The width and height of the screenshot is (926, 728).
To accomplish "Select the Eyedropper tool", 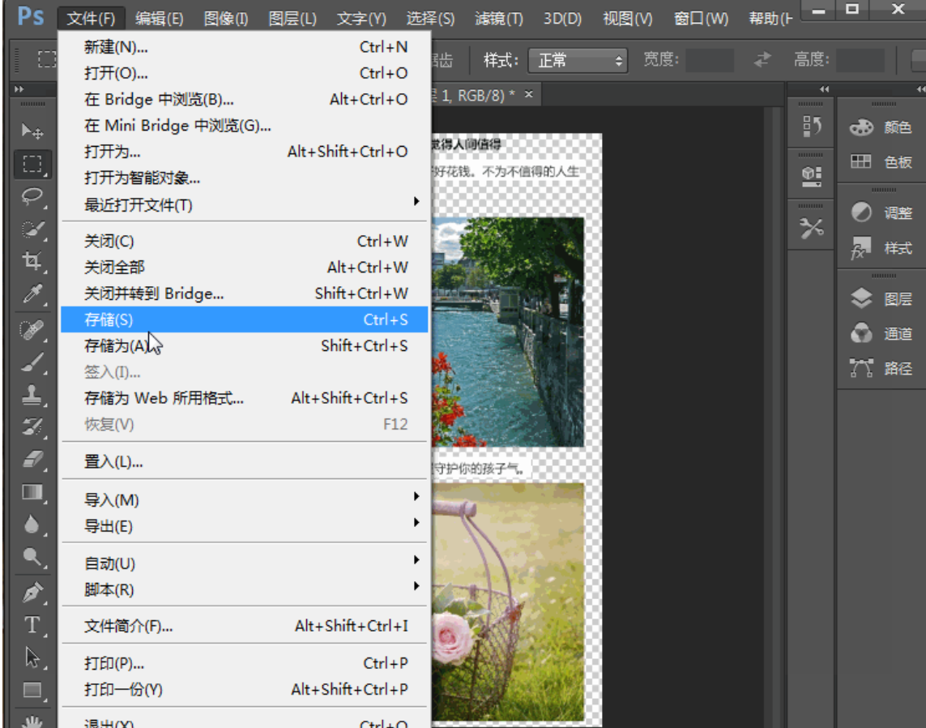I will [32, 293].
